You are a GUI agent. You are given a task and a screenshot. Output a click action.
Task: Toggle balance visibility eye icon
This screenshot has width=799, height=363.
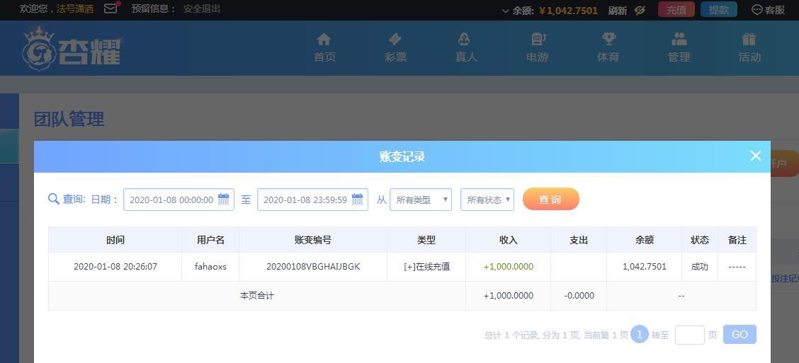click(640, 10)
